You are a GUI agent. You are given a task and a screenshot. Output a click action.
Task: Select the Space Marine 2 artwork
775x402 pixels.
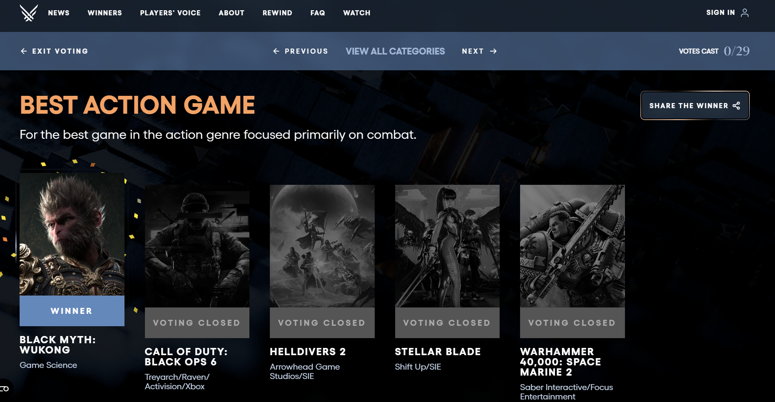573,246
